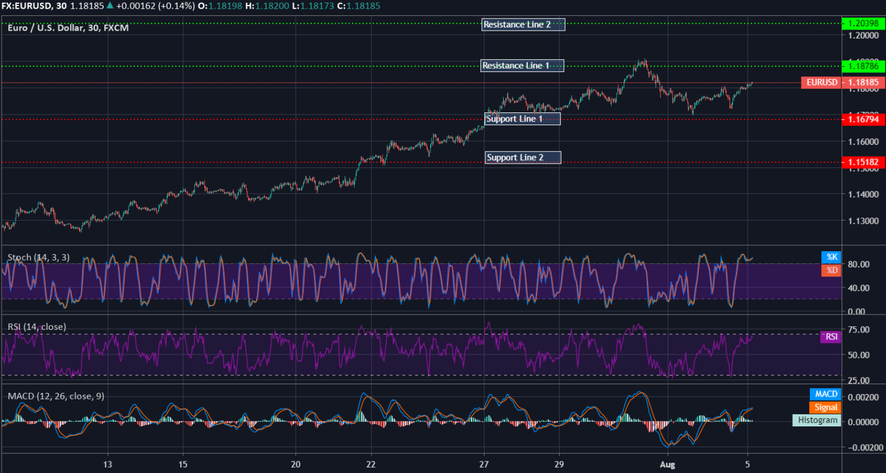This screenshot has height=473, width=886.
Task: Click the 1.14000 price axis value
Action: point(864,194)
